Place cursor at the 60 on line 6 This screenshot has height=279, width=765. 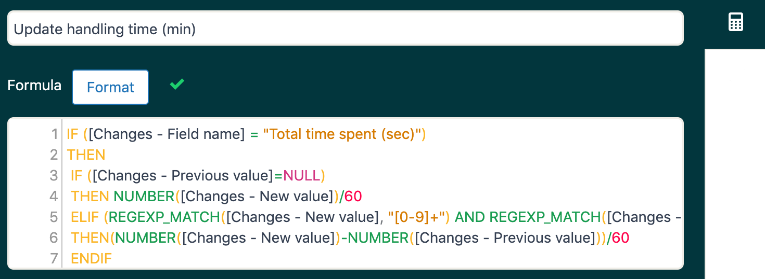pos(620,238)
